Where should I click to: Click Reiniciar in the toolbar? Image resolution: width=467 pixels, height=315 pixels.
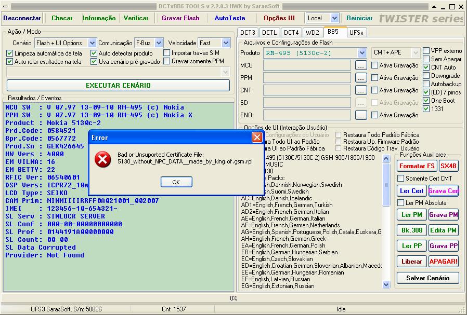359,18
